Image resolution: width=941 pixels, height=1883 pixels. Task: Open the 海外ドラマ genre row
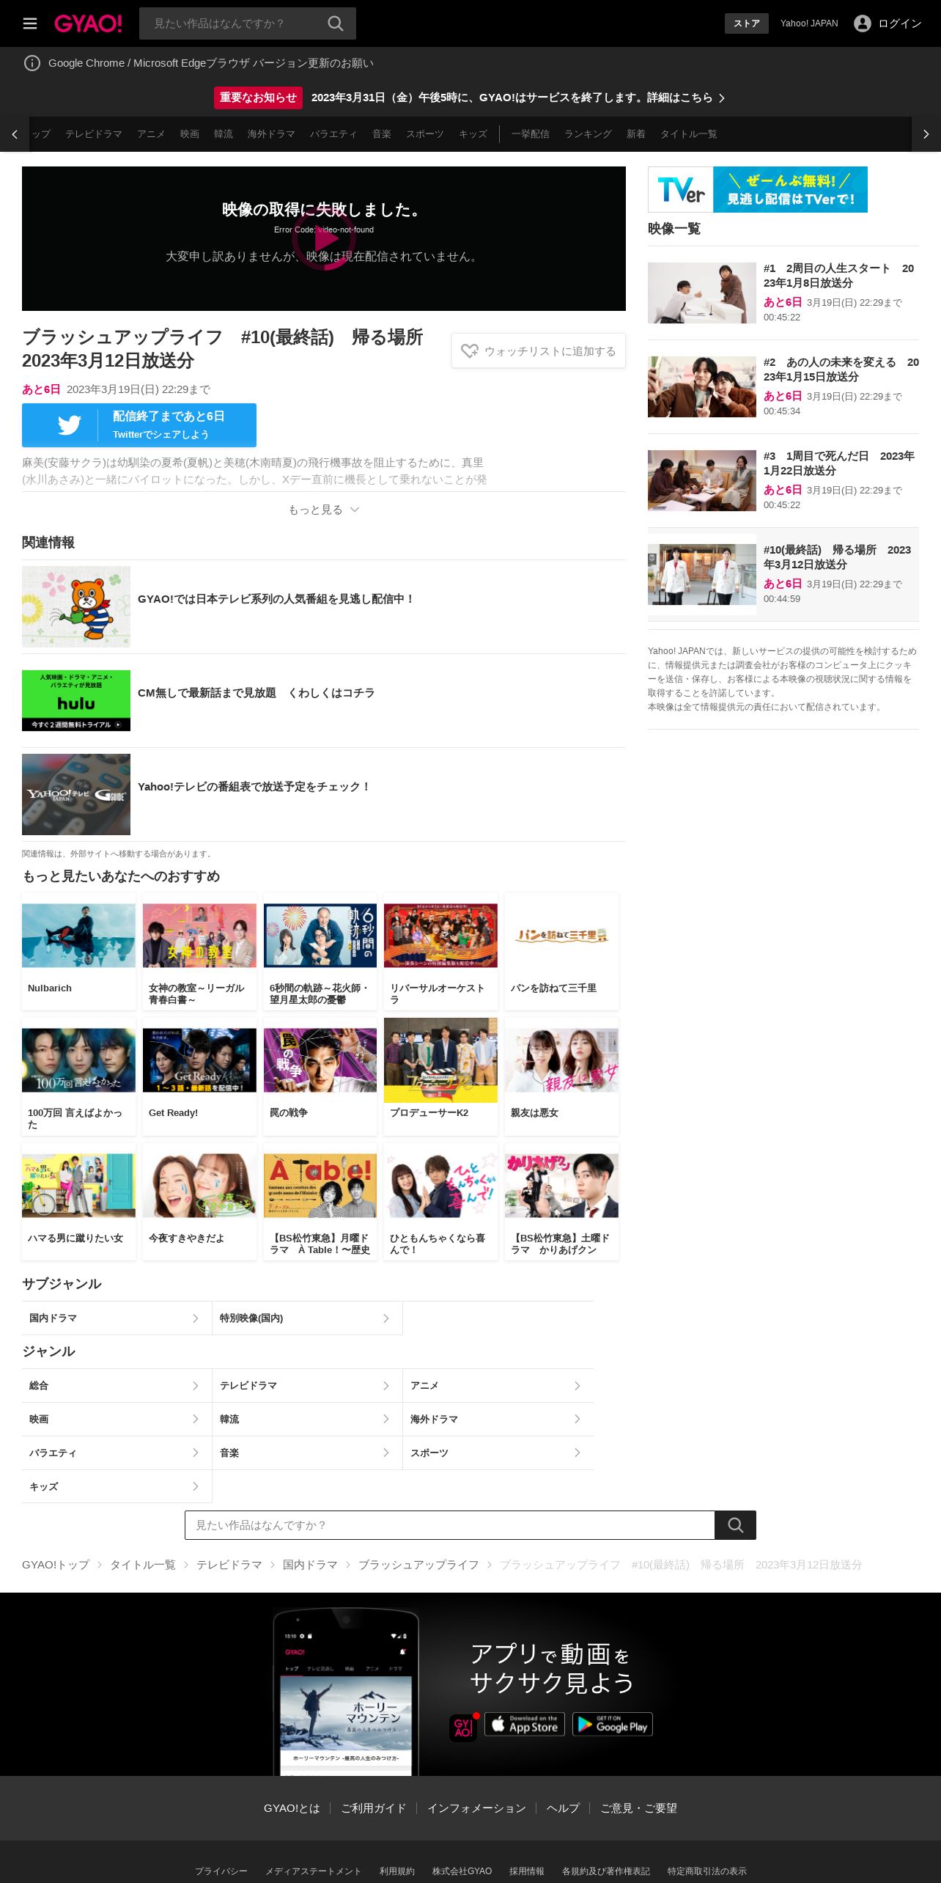(x=498, y=1420)
